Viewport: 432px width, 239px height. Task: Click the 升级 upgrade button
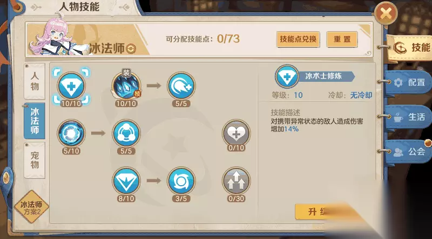[317, 212]
